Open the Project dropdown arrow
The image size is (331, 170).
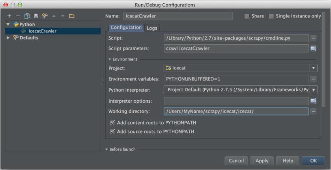coord(313,68)
